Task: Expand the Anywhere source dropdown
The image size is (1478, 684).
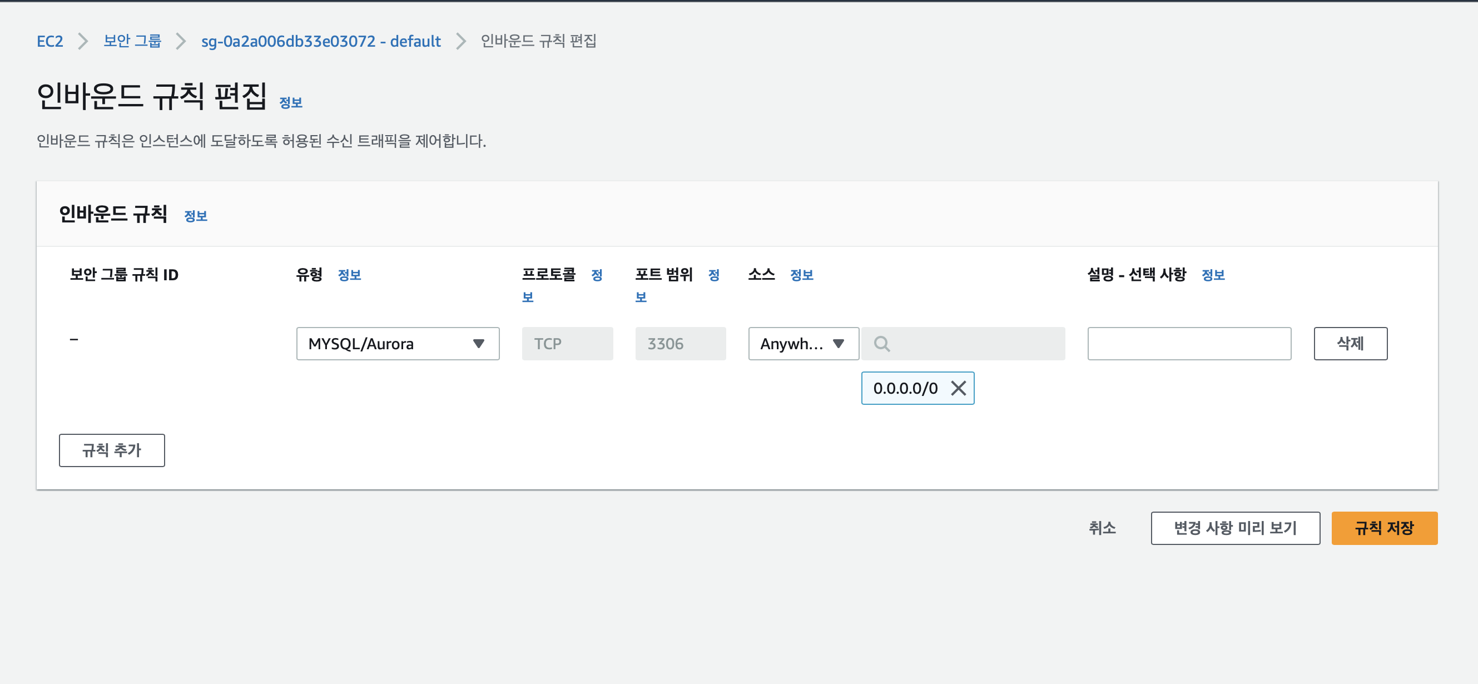Action: tap(803, 344)
